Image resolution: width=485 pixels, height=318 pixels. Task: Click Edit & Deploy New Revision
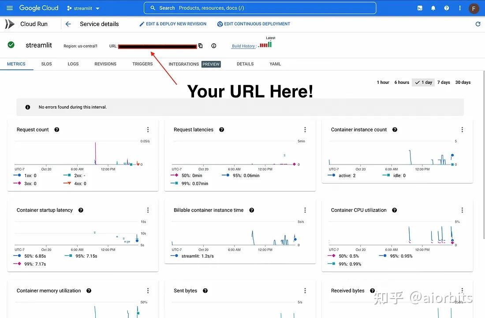click(172, 24)
